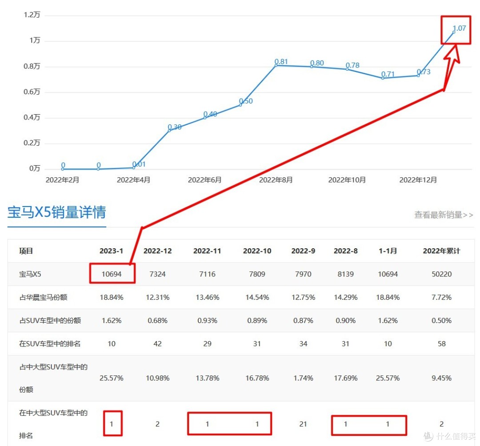The width and height of the screenshot is (480, 446).
Task: Click the 2022年累计 column header
Action: pyautogui.click(x=441, y=251)
